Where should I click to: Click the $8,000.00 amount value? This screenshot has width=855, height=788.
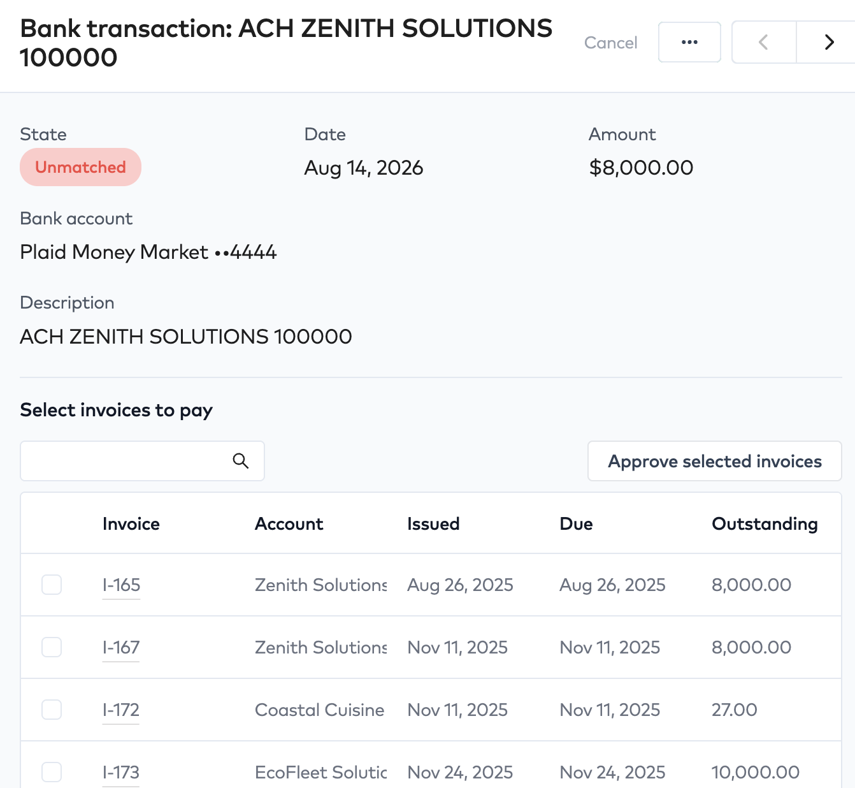click(x=641, y=168)
